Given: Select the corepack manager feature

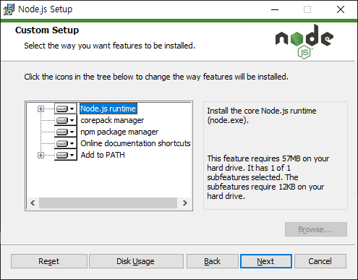Looking at the screenshot, I should 112,120.
